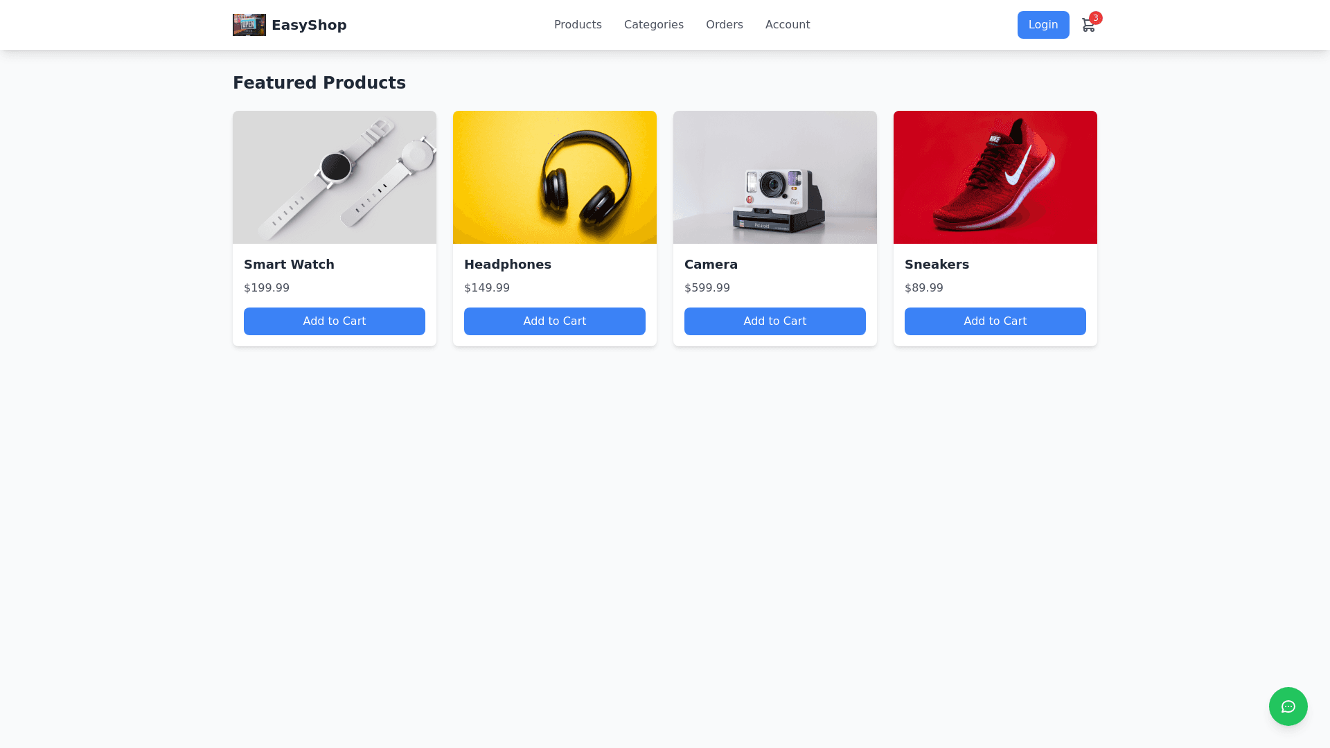Click the EasyShop logo image
Screen dimensions: 1330x748
[249, 25]
